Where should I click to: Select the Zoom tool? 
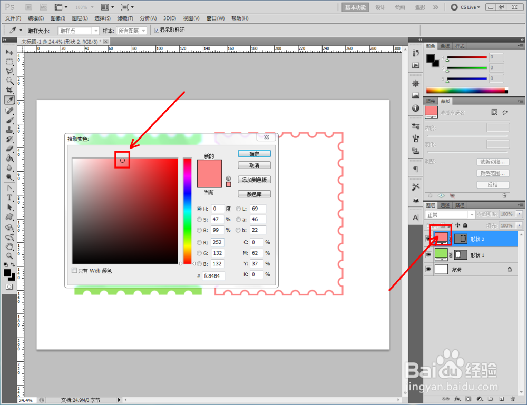pos(9,256)
